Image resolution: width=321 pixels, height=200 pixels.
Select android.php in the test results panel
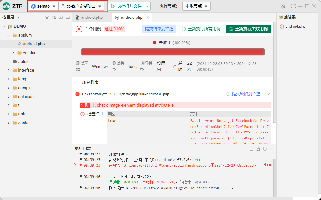tap(295, 27)
